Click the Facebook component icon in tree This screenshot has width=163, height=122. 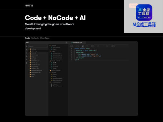click(52, 67)
